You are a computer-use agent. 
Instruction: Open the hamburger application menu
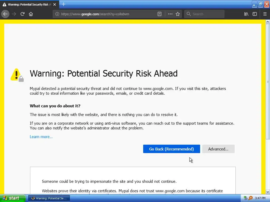tap(265, 14)
